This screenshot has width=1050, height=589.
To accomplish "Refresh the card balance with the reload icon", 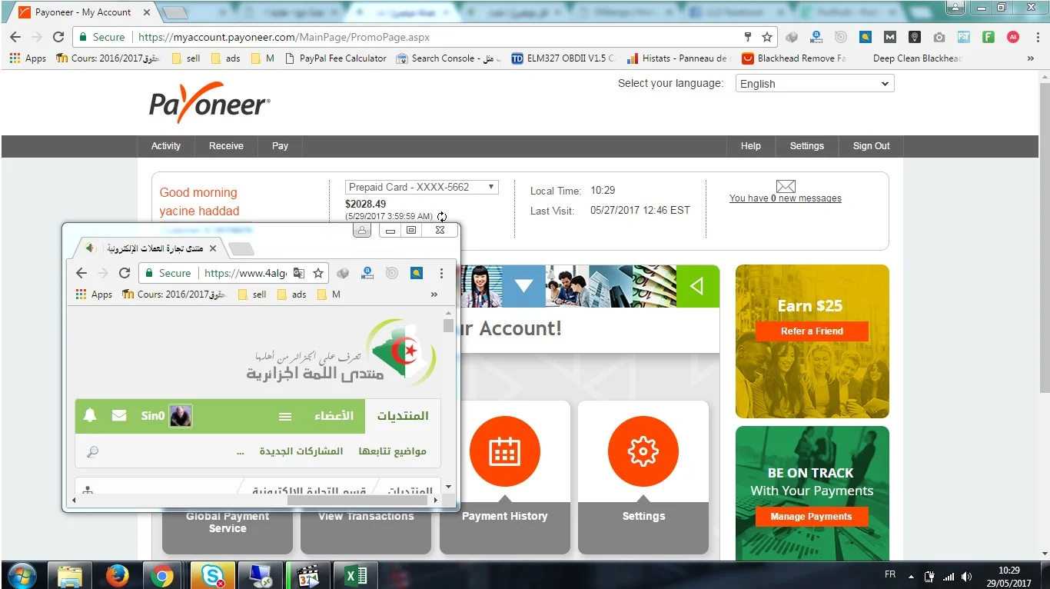I will 442,217.
